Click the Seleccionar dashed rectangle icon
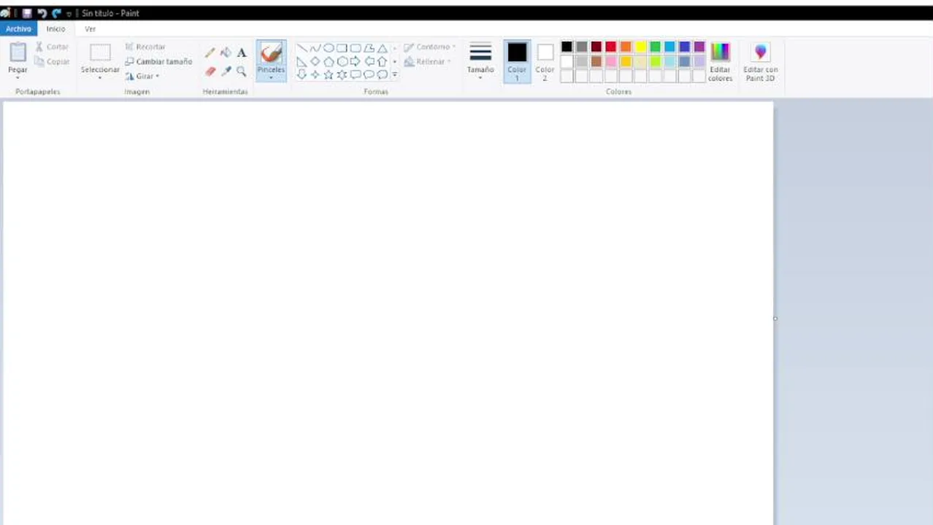This screenshot has height=525, width=933. (x=100, y=52)
